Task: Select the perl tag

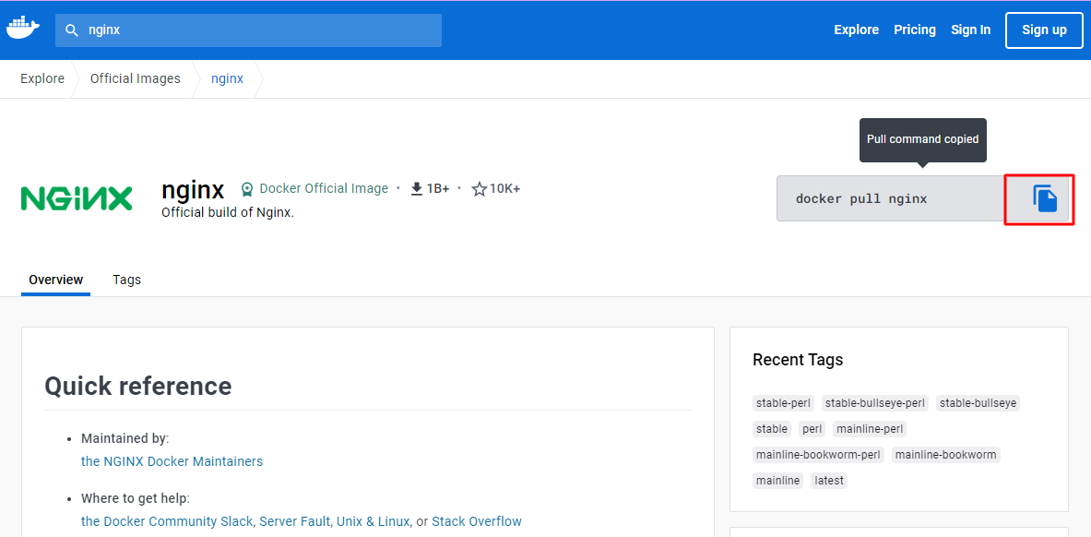Action: (x=812, y=429)
